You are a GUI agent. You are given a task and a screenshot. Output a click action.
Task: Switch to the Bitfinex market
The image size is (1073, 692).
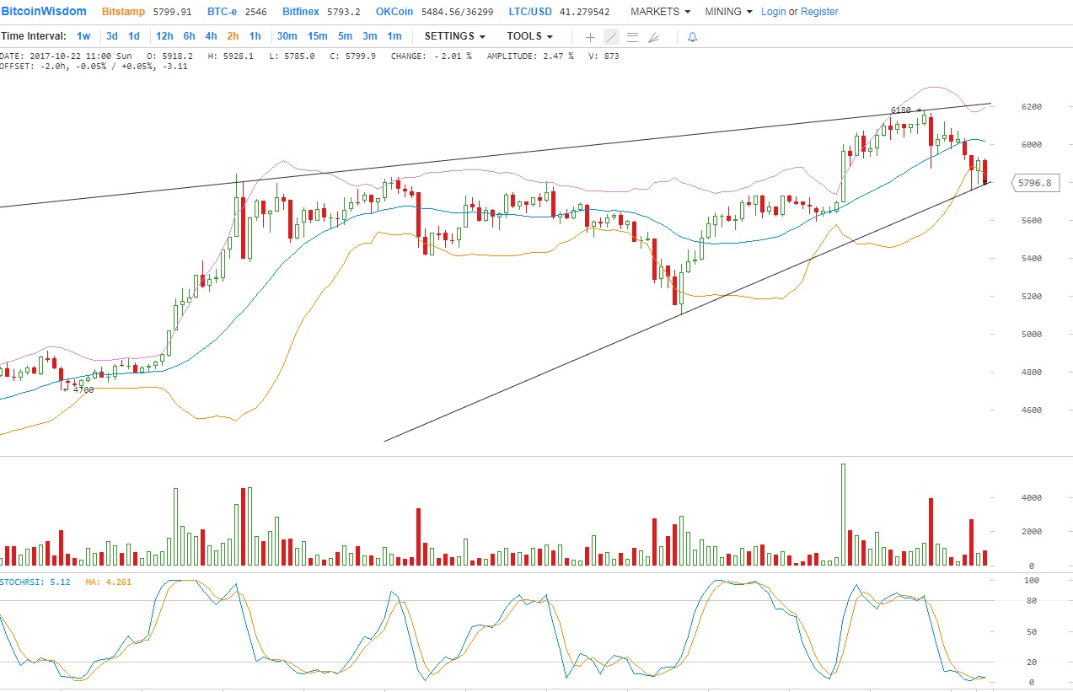click(x=301, y=12)
